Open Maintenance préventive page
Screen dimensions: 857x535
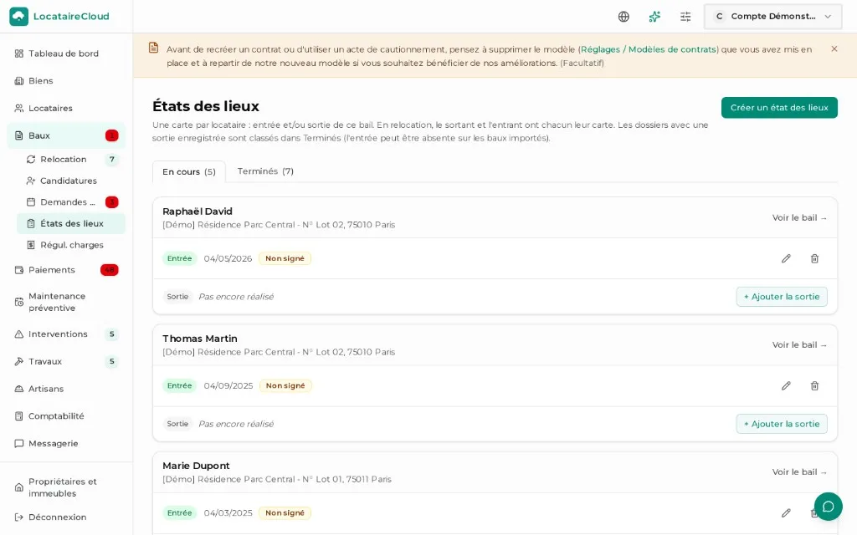tap(66, 302)
